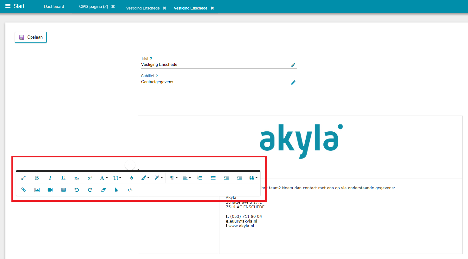The height and width of the screenshot is (259, 468).
Task: Open the inline style brush dropdown
Action: pos(145,178)
